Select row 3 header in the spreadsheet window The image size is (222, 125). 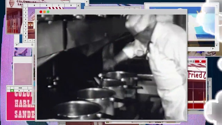tap(26, 16)
